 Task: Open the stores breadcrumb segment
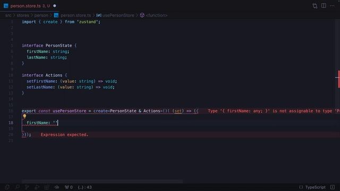coord(23,15)
